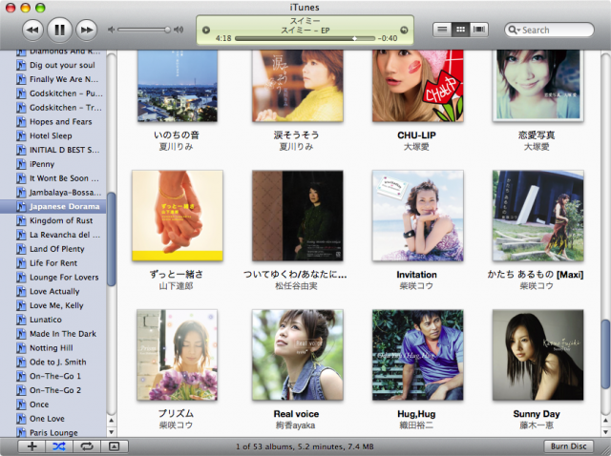Select Dig out your soul playlist
Viewport: 611px width, 456px height.
pyautogui.click(x=53, y=65)
